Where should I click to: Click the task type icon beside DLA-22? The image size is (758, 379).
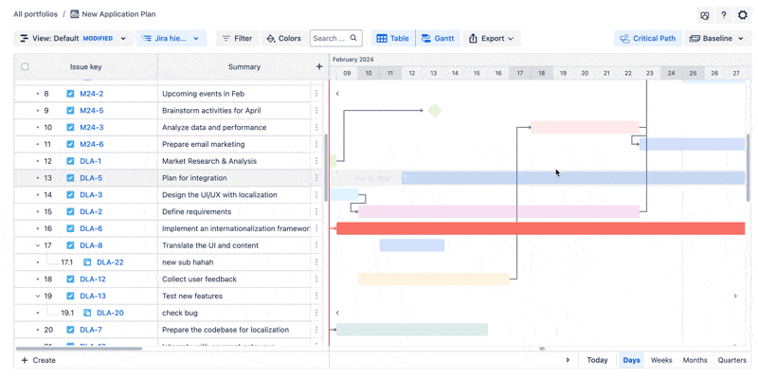click(87, 262)
